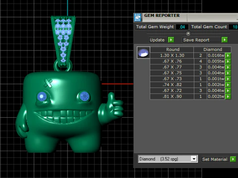238x178 pixels.
Task: Click the green arrow for the 1.30 X 1.30 row
Action: pos(228,55)
